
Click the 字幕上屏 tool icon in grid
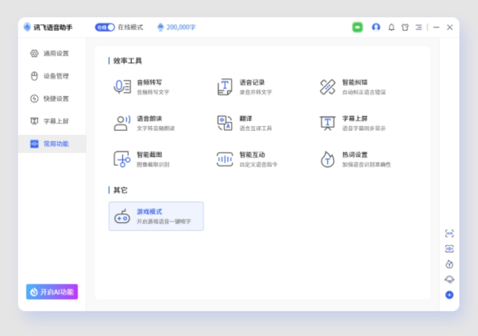[x=328, y=123]
